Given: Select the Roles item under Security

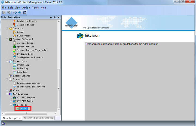Looking at the screenshot, I should pyautogui.click(x=20, y=32).
